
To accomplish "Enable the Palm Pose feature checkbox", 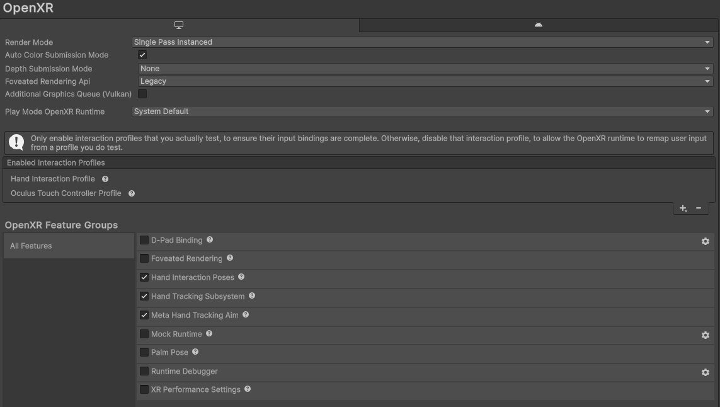I will point(144,352).
